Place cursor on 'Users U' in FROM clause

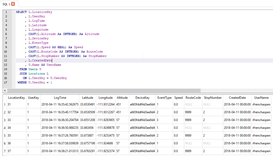(35, 69)
